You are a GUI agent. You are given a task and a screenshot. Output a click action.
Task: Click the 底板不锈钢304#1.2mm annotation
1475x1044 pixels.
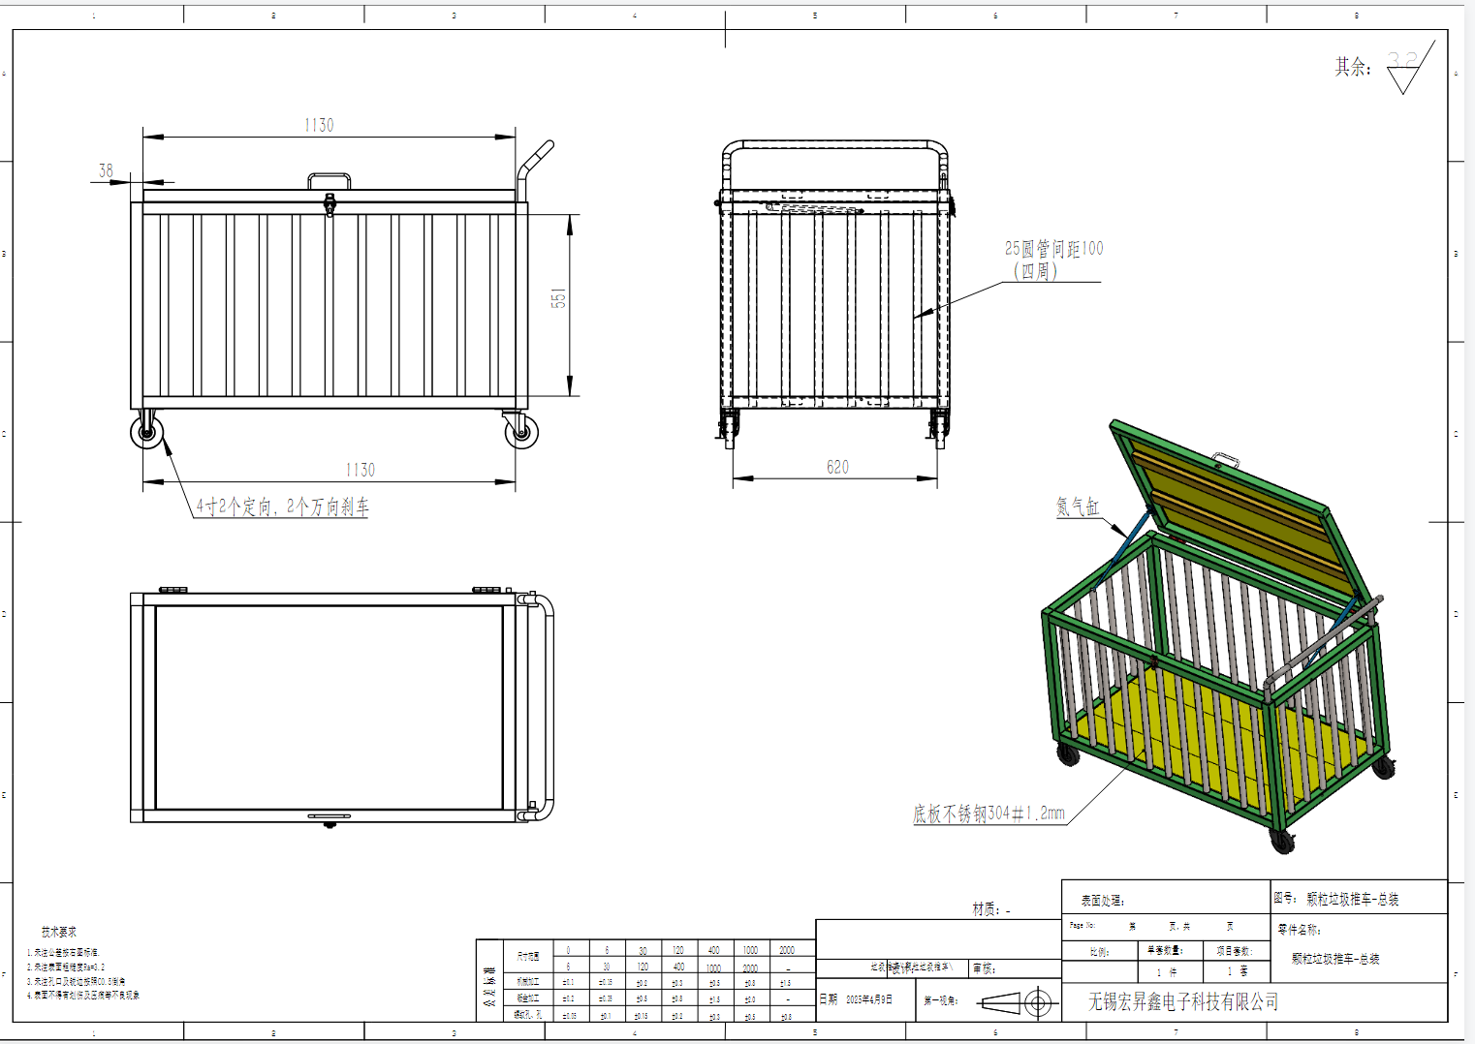(989, 814)
